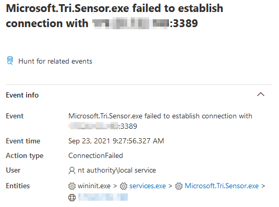Select the ConnectionFailed action type value
Viewport: 279px width, 207px height.
tap(95, 155)
